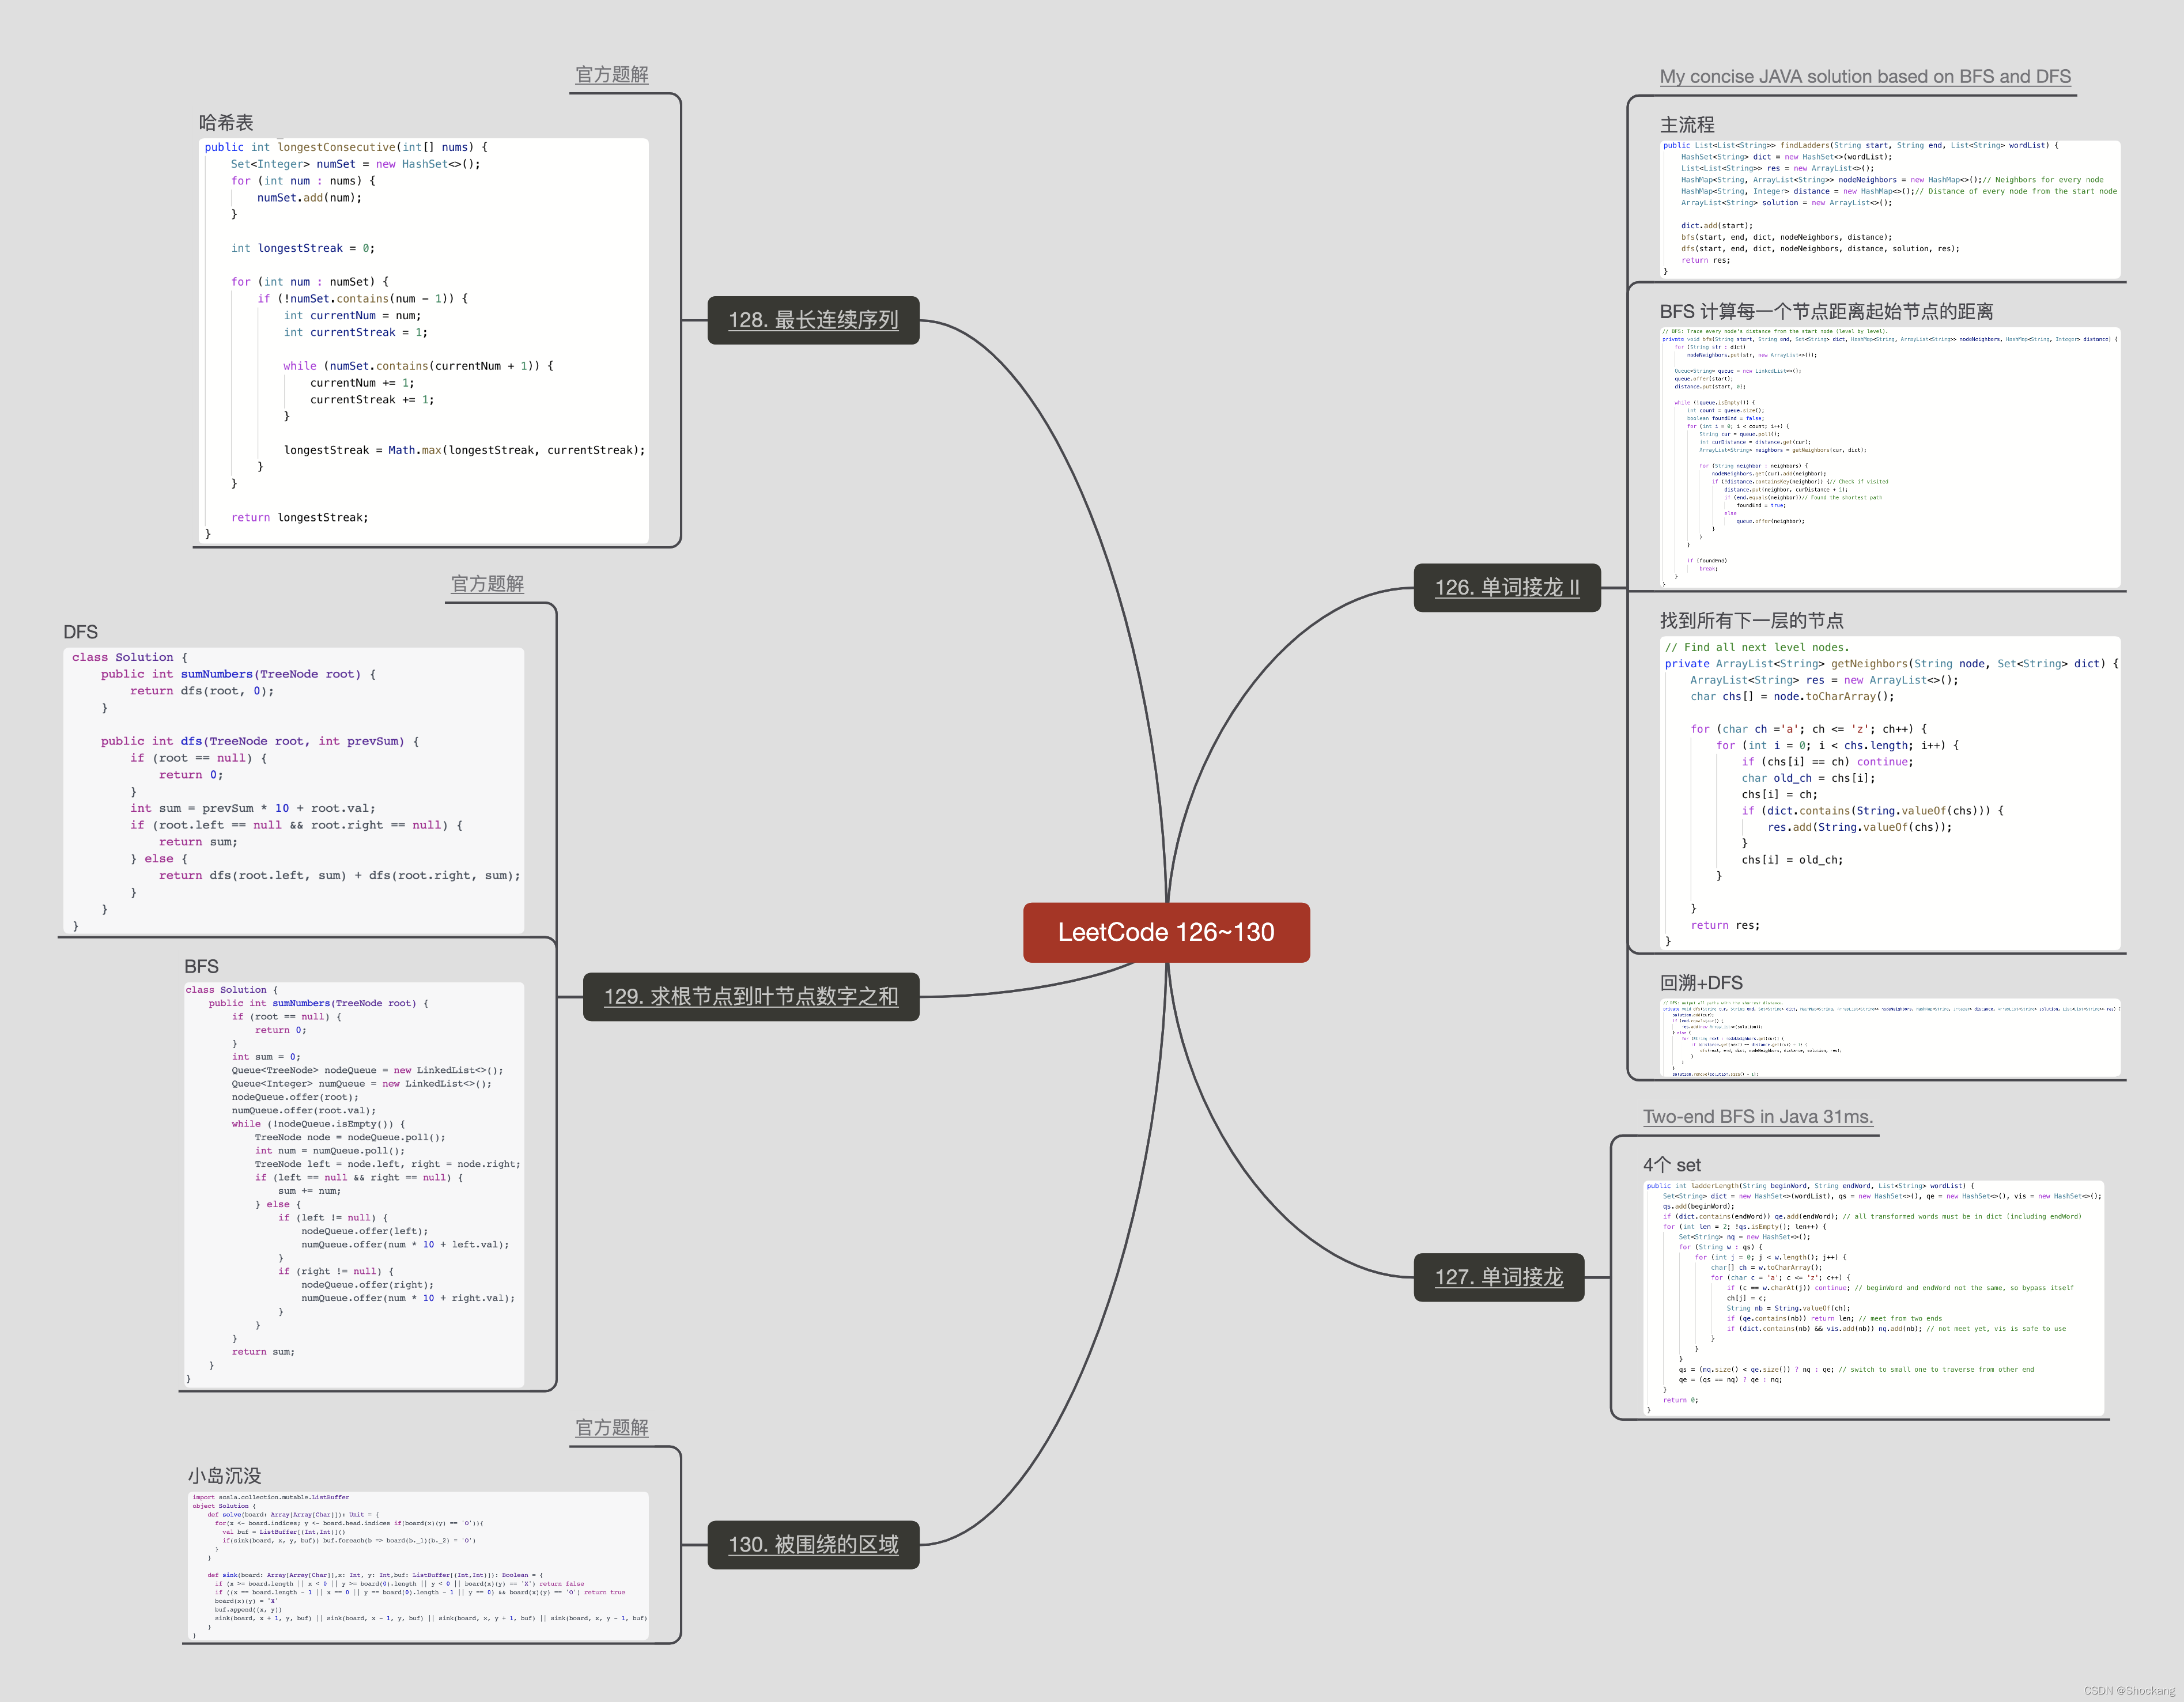
Task: Click the ladderLength code image
Action: [x=1873, y=1297]
